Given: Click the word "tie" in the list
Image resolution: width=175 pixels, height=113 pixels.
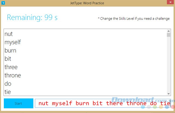Looking at the screenshot, I should pos(8,92).
